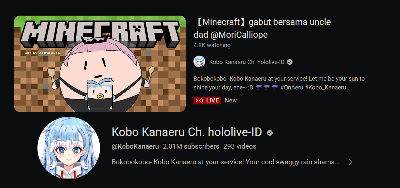This screenshot has height=188, width=400.
Task: Click the large round Kobo Kanaeru profile picture
Action: click(x=68, y=148)
